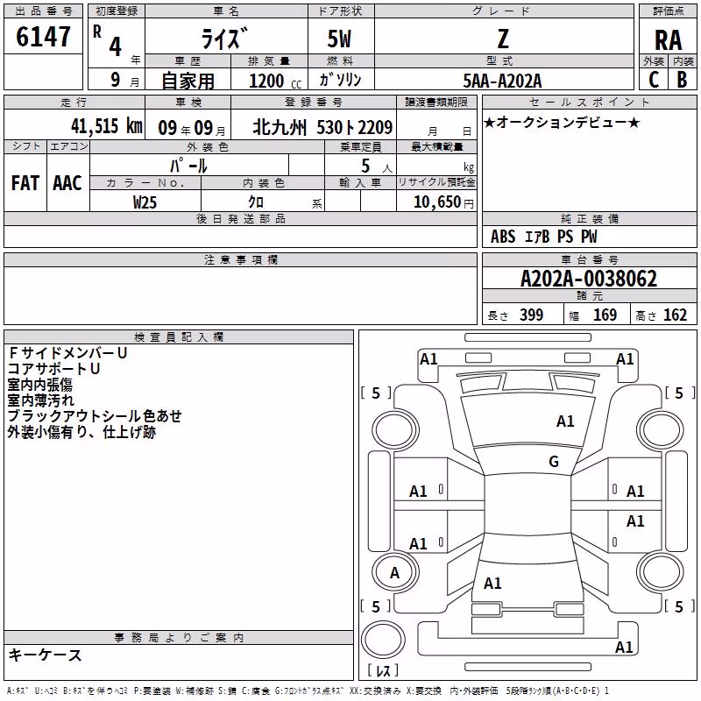The image size is (701, 701).
Task: Select inspector note 室内内張傷
Action: point(39,385)
